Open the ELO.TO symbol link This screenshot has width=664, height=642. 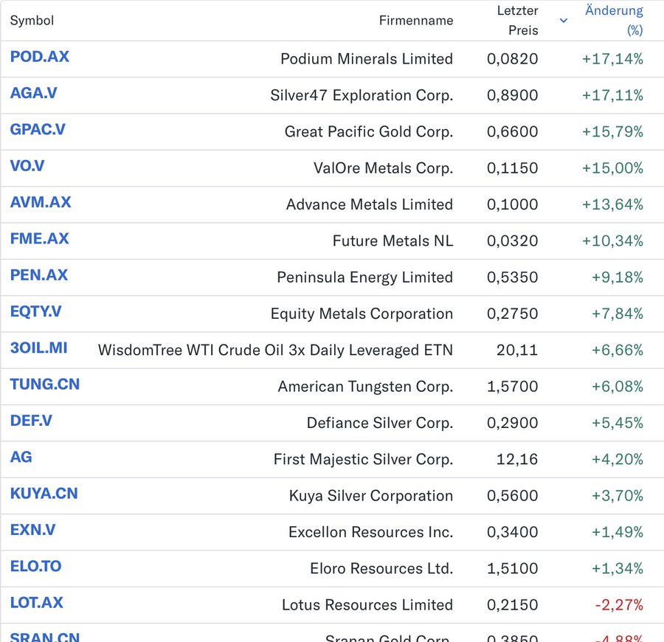coord(35,567)
